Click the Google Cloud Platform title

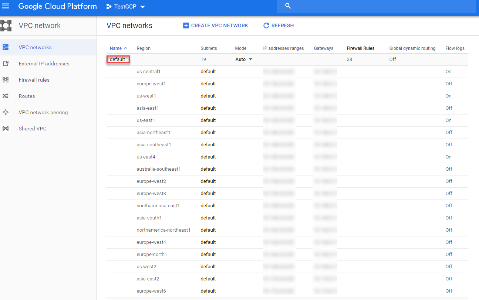(57, 6)
